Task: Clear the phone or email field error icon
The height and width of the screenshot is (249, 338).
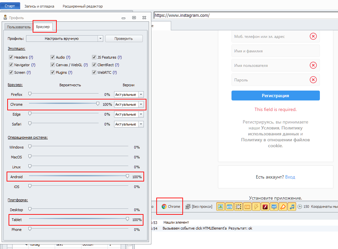Action: tap(313, 36)
